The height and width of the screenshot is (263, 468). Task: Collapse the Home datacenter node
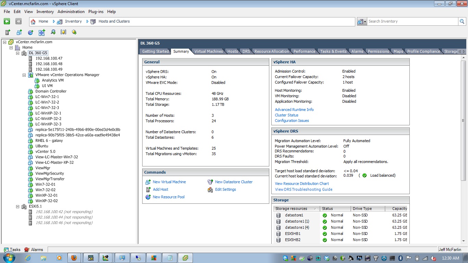pyautogui.click(x=11, y=47)
